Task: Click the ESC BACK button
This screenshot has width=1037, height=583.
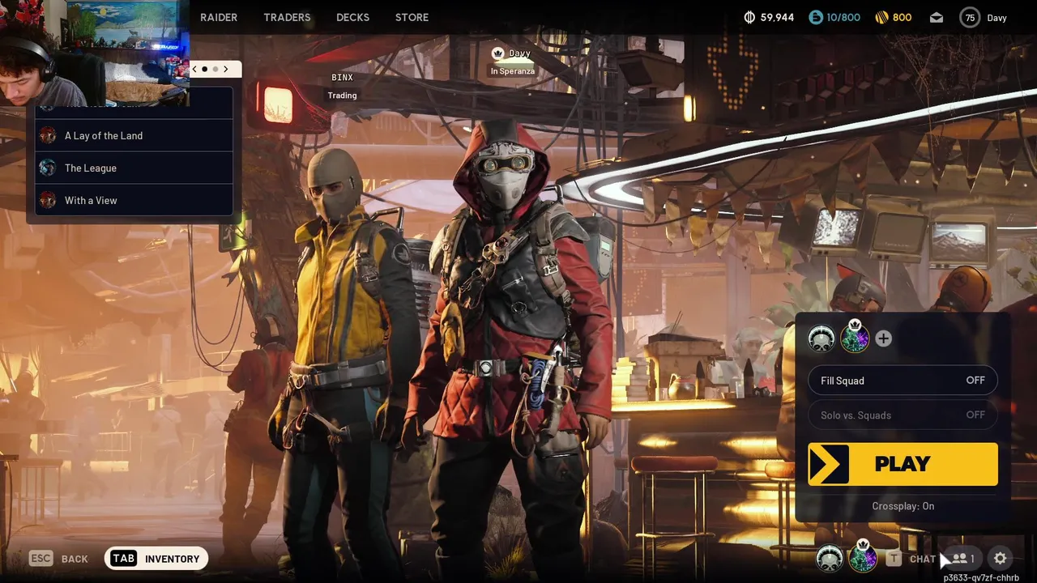Action: 58,559
